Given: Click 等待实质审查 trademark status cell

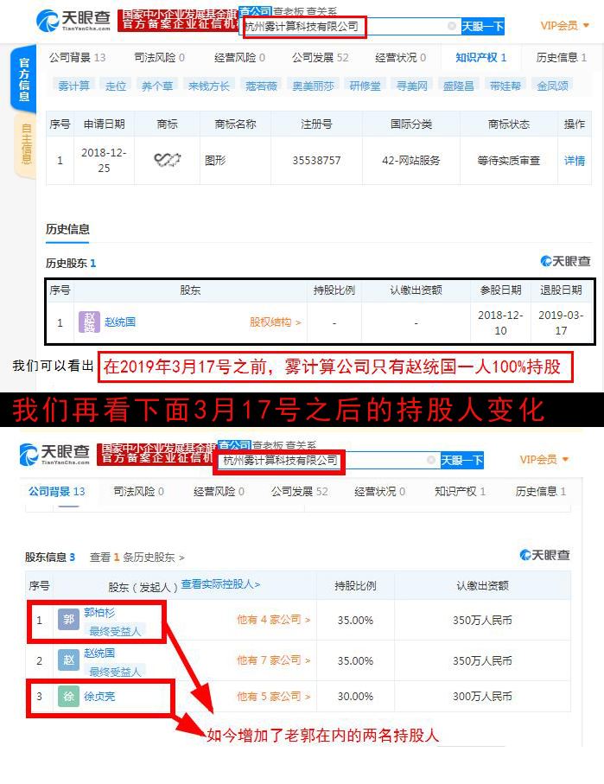Looking at the screenshot, I should tap(508, 161).
